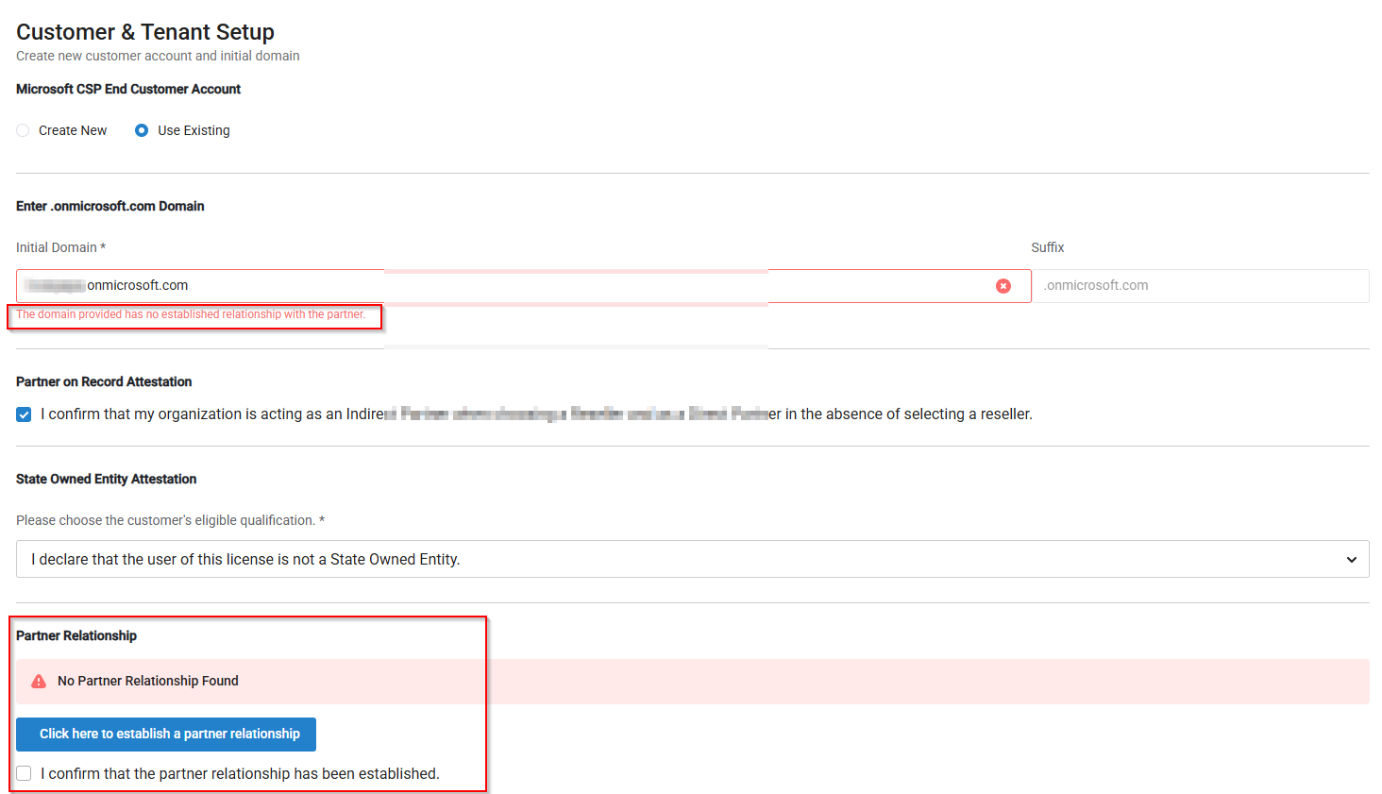Select the Use Existing radio button
Viewport: 1382px width, 794px height.
pos(142,130)
